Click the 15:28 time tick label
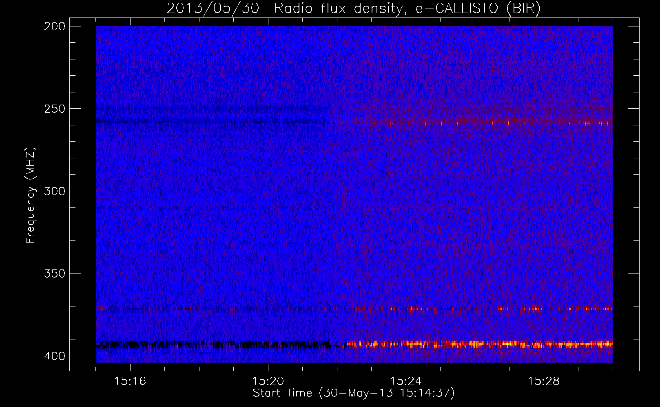Viewport: 660px width, 407px height. click(x=544, y=381)
